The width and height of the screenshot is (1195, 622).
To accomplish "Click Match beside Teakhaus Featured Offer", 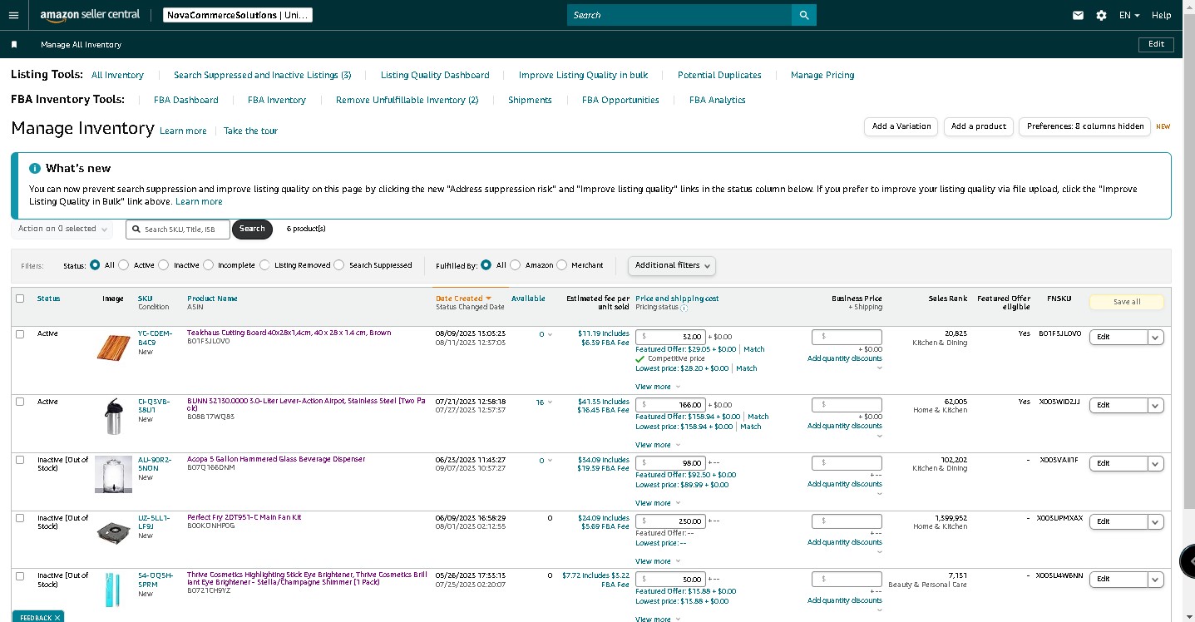I will [754, 349].
